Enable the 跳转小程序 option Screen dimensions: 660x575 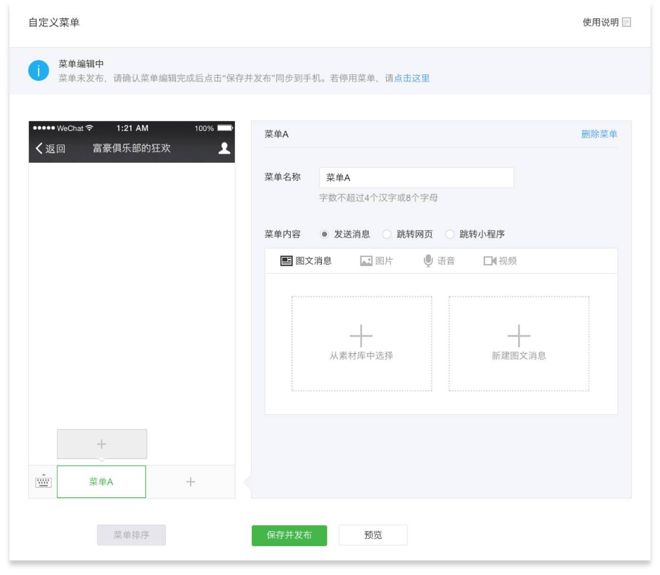pos(450,234)
